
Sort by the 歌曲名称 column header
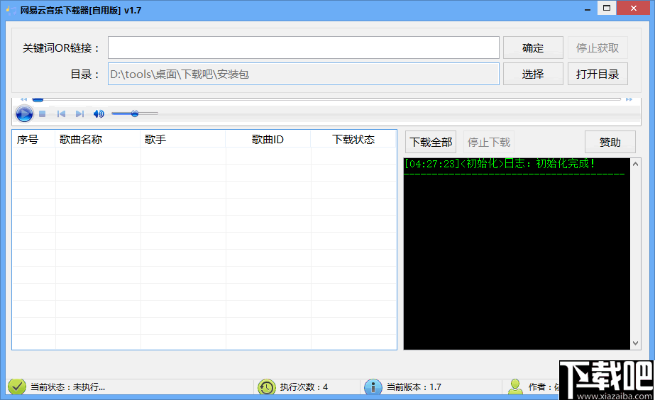98,139
